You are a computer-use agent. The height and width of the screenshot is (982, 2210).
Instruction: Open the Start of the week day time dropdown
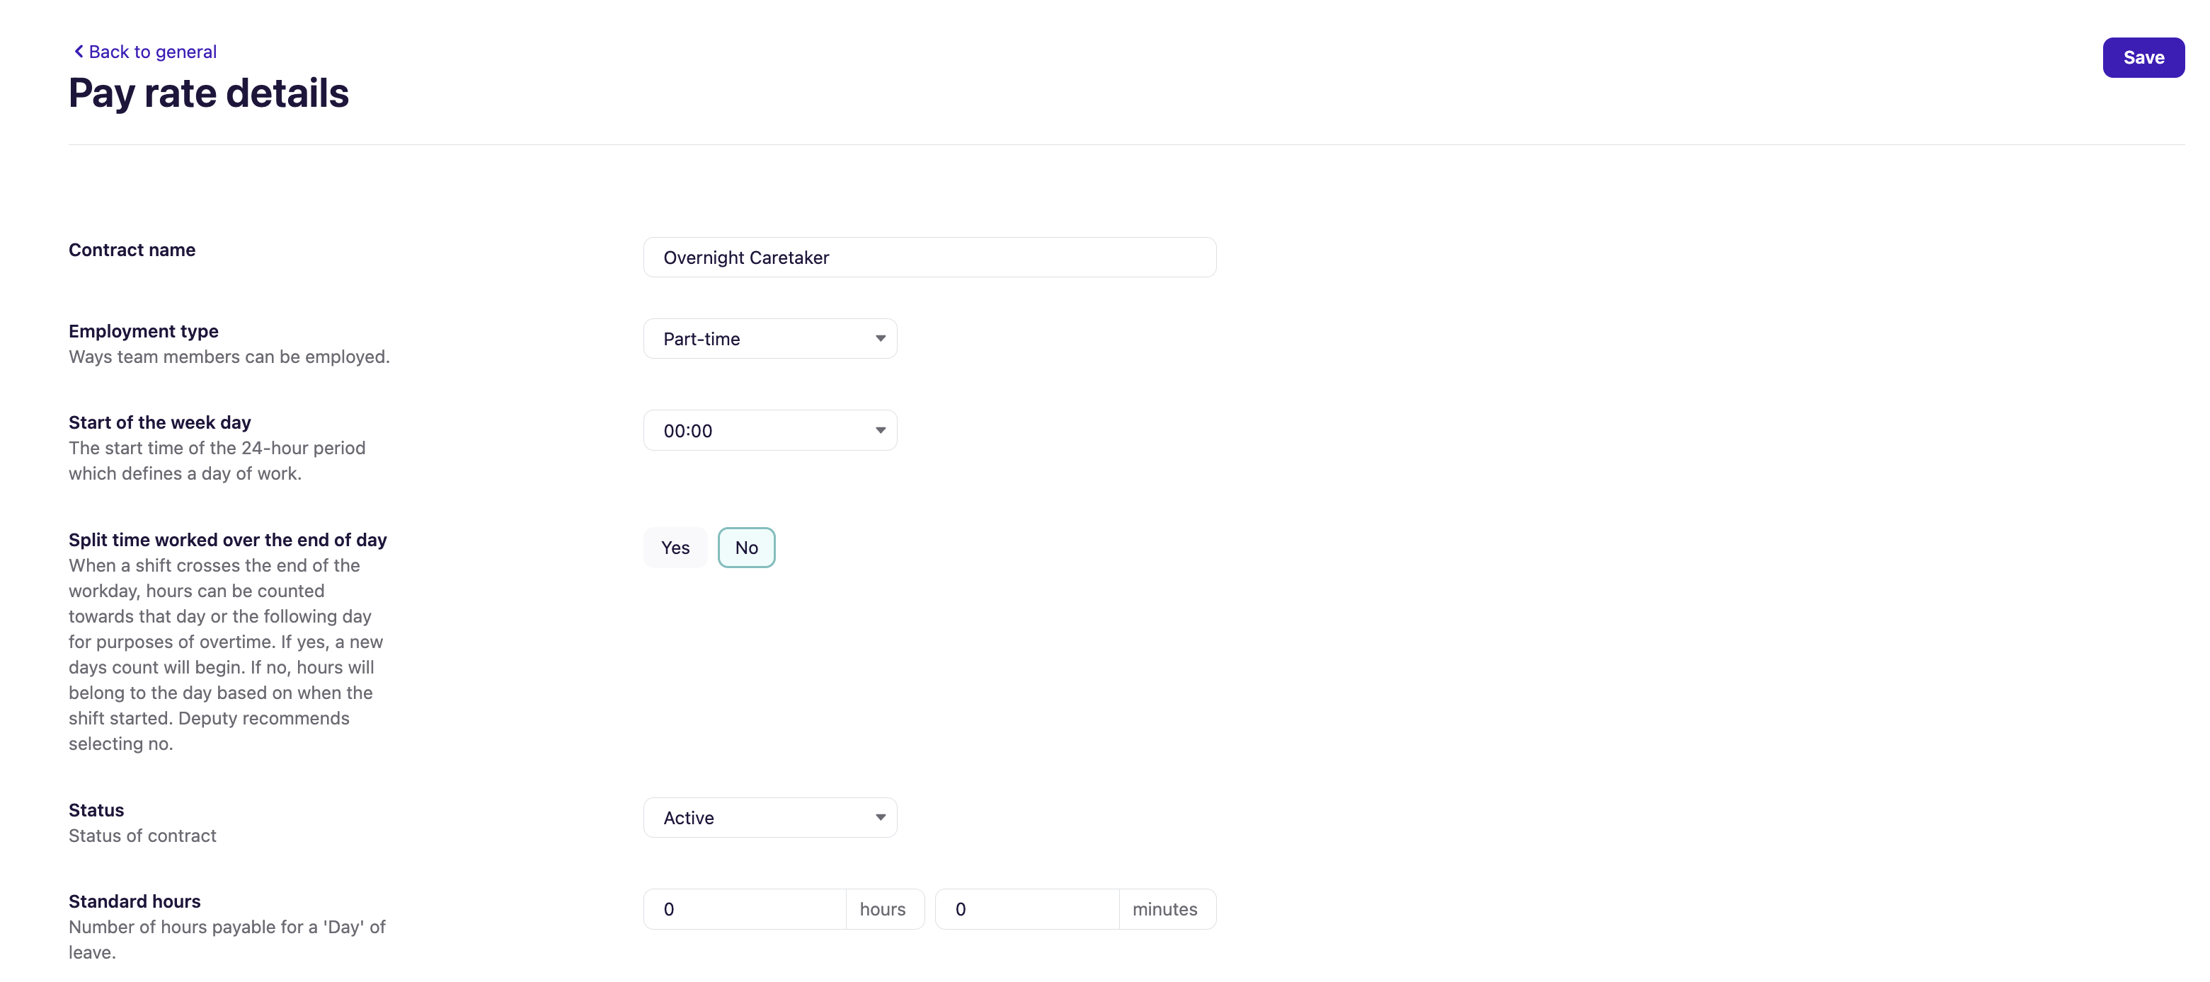tap(769, 431)
